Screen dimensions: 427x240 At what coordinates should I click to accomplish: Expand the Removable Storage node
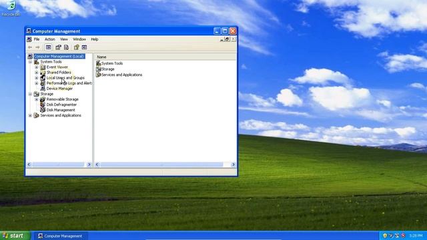[x=37, y=99]
